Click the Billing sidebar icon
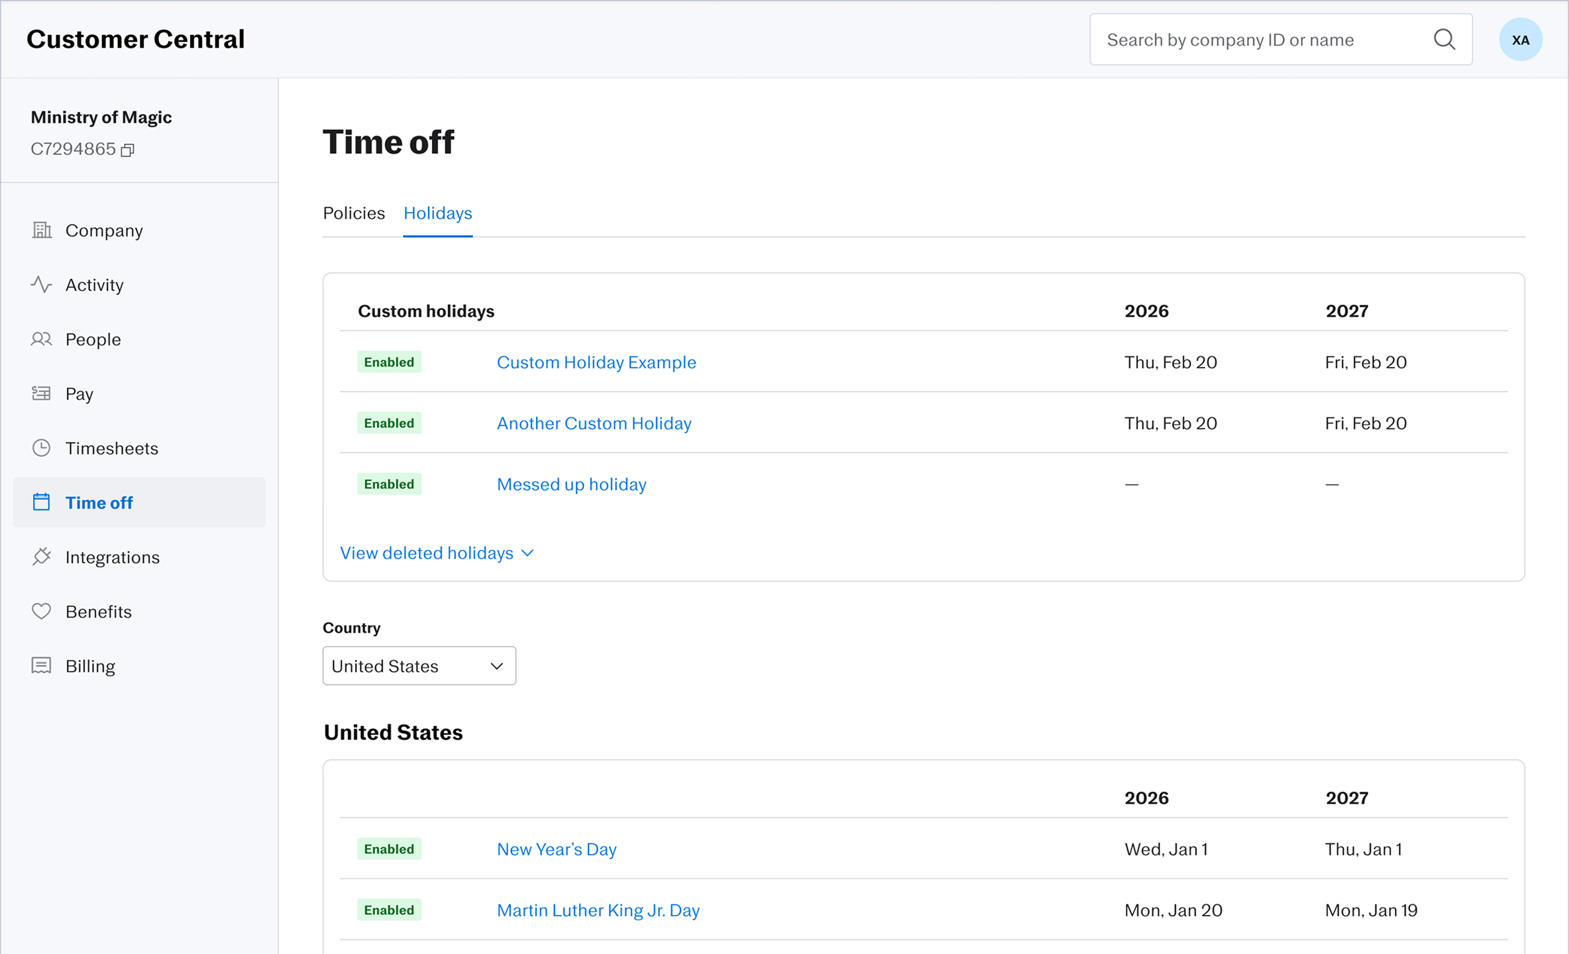The height and width of the screenshot is (954, 1569). [42, 665]
